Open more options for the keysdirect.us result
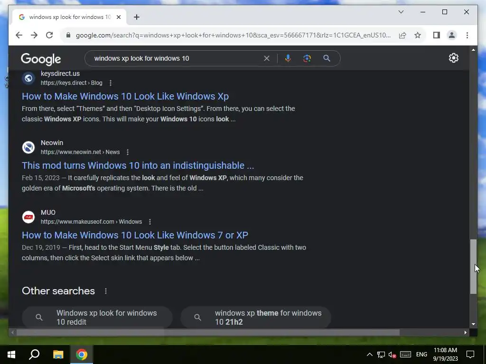The width and height of the screenshot is (486, 364). (111, 83)
